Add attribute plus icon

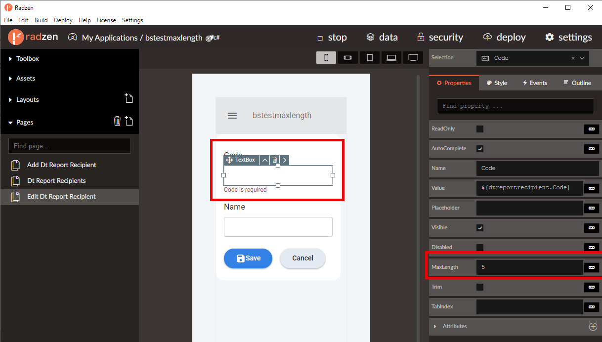(x=593, y=327)
